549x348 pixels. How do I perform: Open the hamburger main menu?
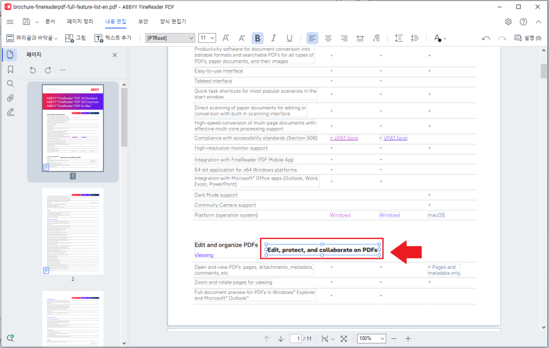click(x=10, y=22)
